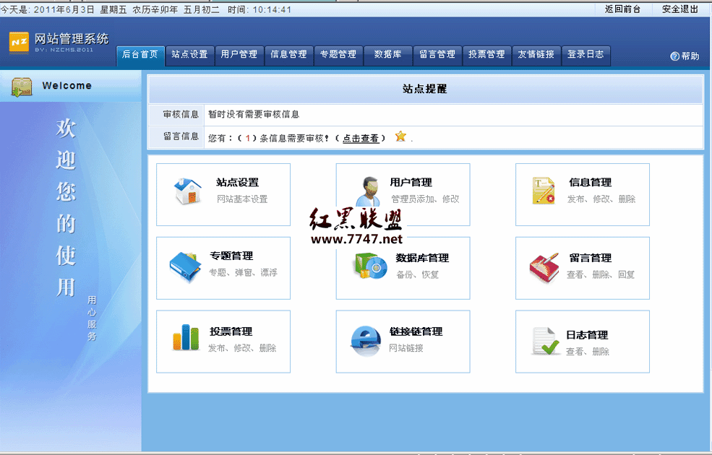
Task: Open the 用户管理 card title
Action: coord(411,183)
